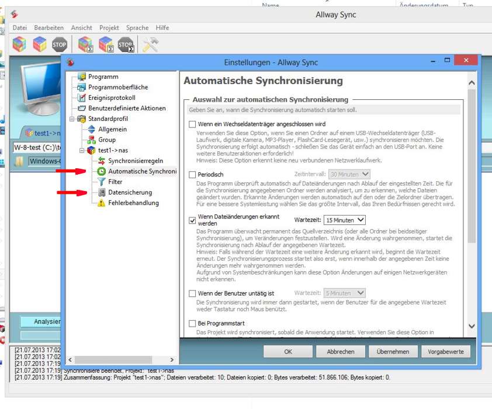Screen dimensions: 492x409
Task: Enable 'Wenn der Benutzer untätig ist' checkbox
Action: tap(192, 293)
